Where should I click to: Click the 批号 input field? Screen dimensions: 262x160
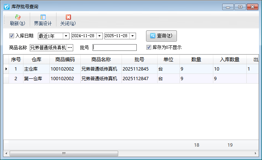coord(114,48)
